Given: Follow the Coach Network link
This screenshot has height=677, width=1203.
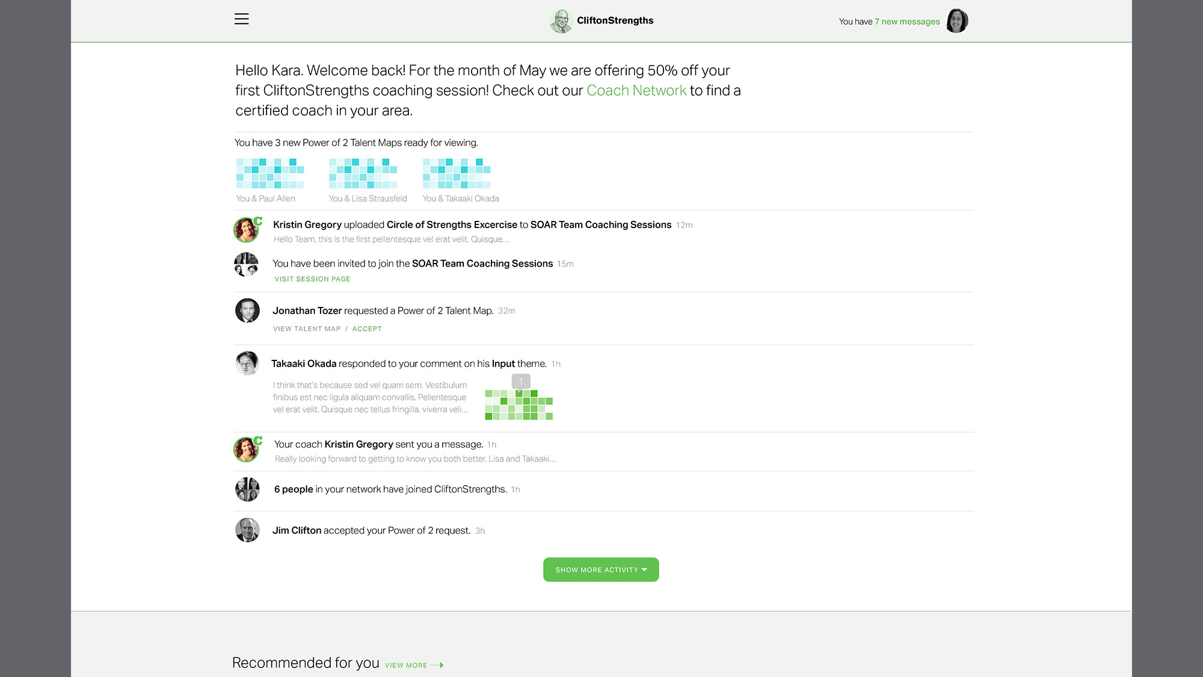Looking at the screenshot, I should [x=636, y=90].
